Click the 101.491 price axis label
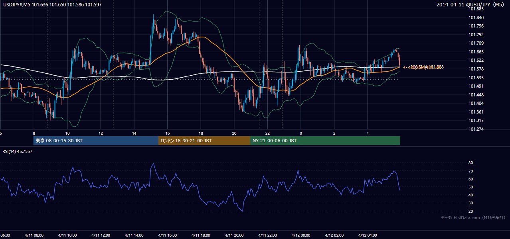 (476, 86)
